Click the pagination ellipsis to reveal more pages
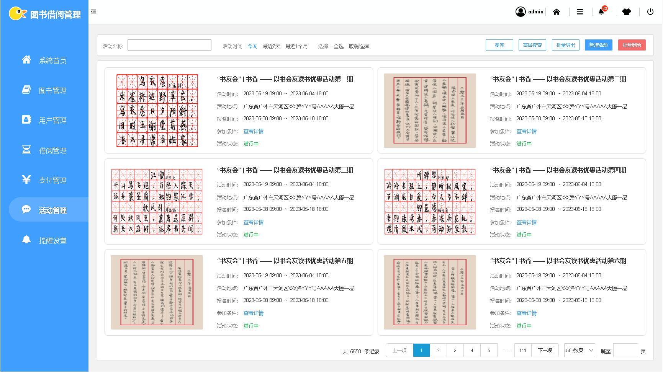663x372 pixels. (x=506, y=351)
